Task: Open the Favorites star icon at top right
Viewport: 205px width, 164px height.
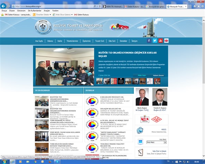Action: pyautogui.click(x=199, y=6)
